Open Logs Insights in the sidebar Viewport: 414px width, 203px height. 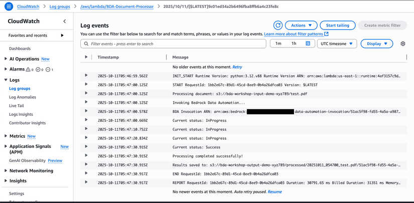coord(21,114)
